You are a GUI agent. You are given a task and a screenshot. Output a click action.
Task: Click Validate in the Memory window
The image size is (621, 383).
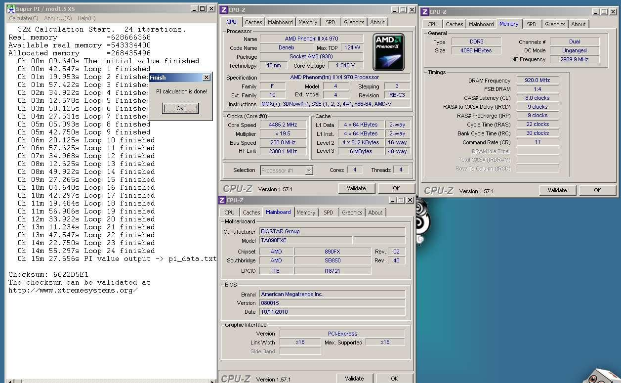pyautogui.click(x=557, y=190)
